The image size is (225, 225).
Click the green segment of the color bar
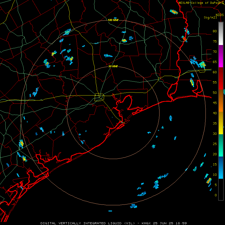[221, 145]
